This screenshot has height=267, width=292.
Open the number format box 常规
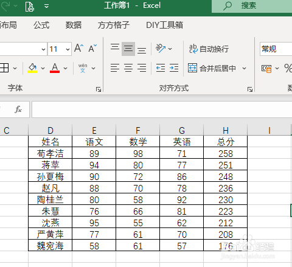click(x=276, y=49)
